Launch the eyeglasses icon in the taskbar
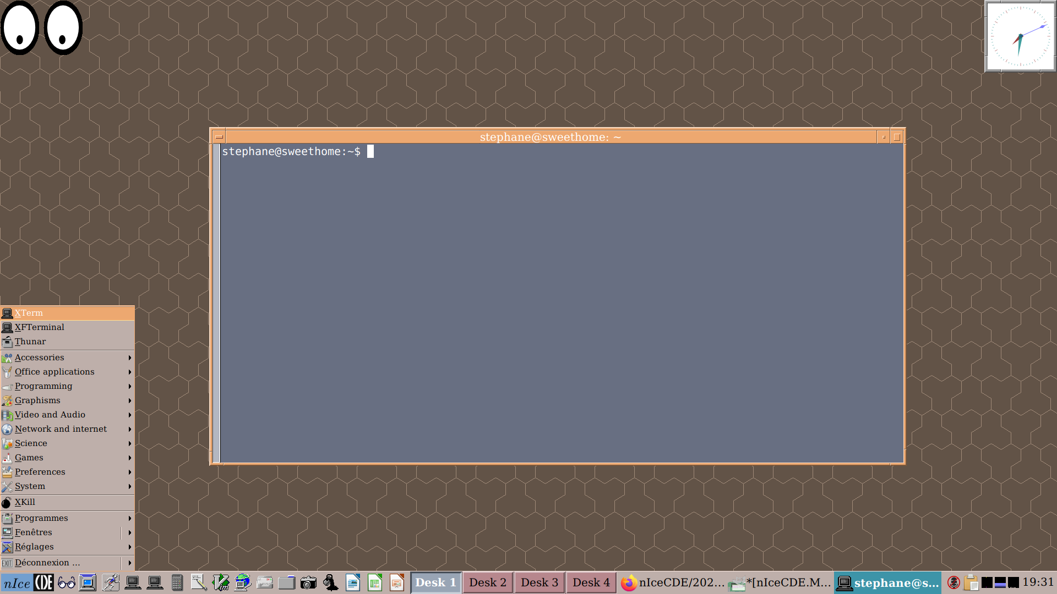Viewport: 1057px width, 594px height. click(66, 582)
